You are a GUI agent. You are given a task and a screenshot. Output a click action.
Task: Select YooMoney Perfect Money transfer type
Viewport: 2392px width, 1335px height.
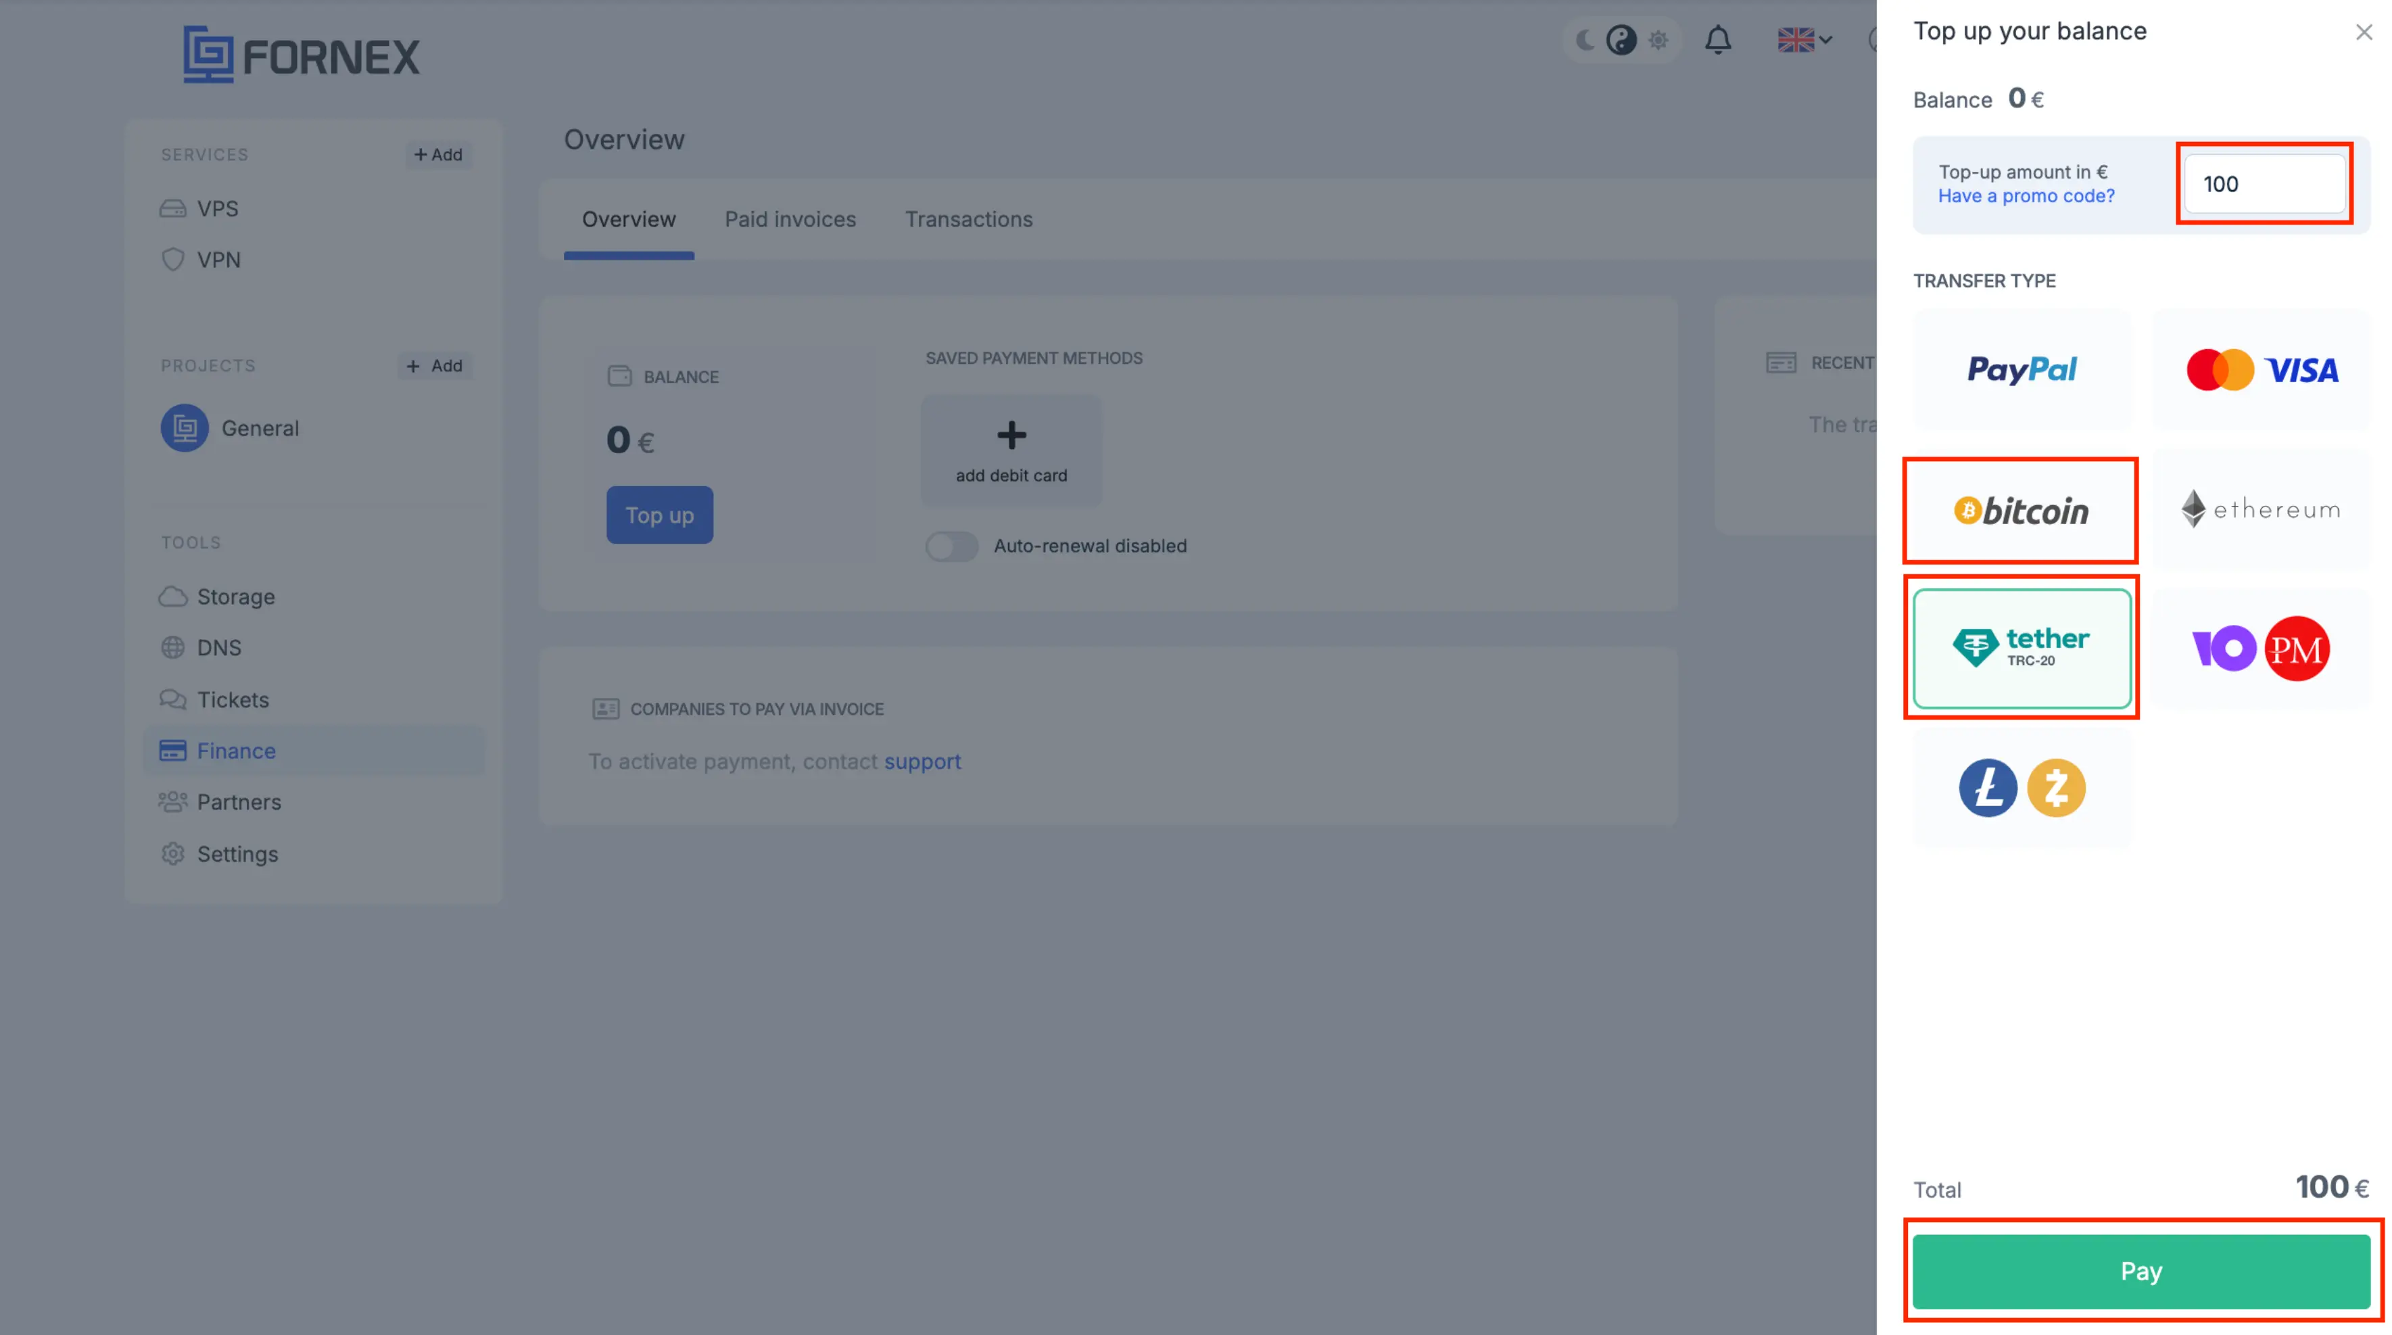[x=2262, y=649]
